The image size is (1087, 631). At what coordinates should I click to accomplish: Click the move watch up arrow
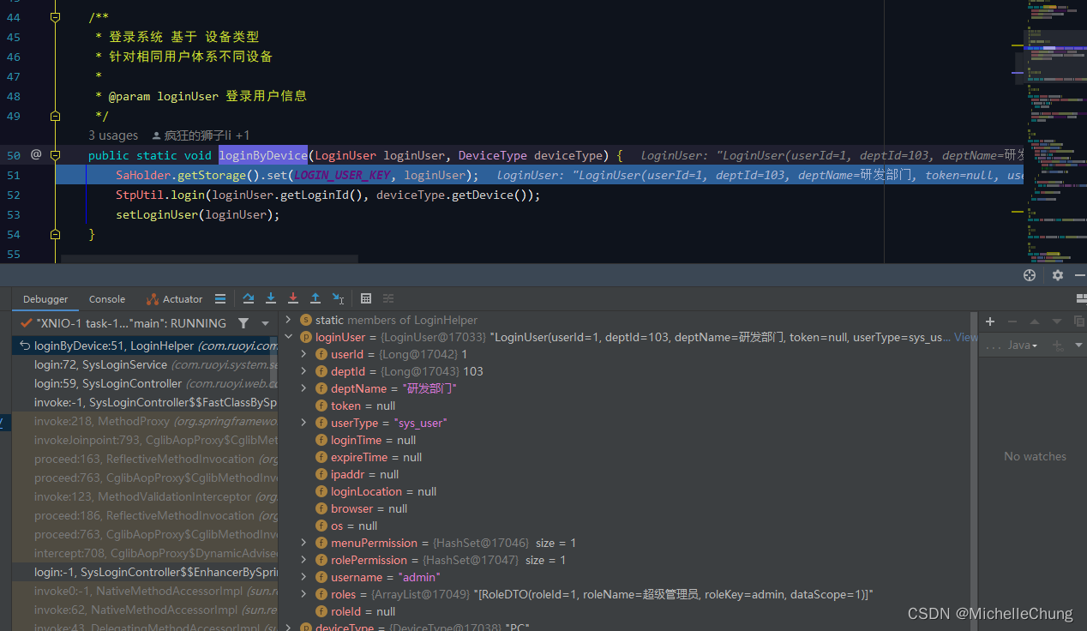coord(1035,322)
